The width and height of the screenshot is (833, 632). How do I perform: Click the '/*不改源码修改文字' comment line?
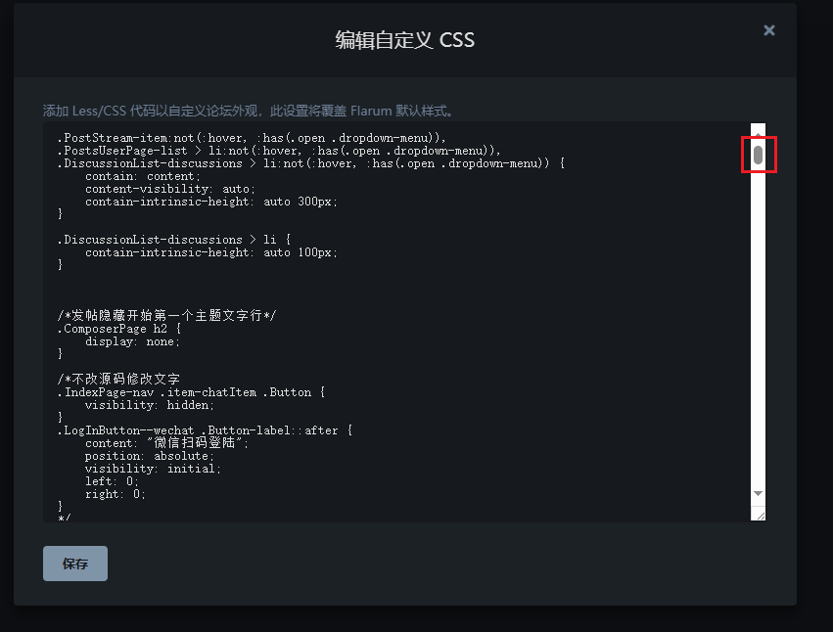click(117, 379)
